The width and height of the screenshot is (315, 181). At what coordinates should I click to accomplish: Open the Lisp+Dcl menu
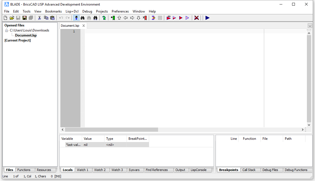point(72,11)
